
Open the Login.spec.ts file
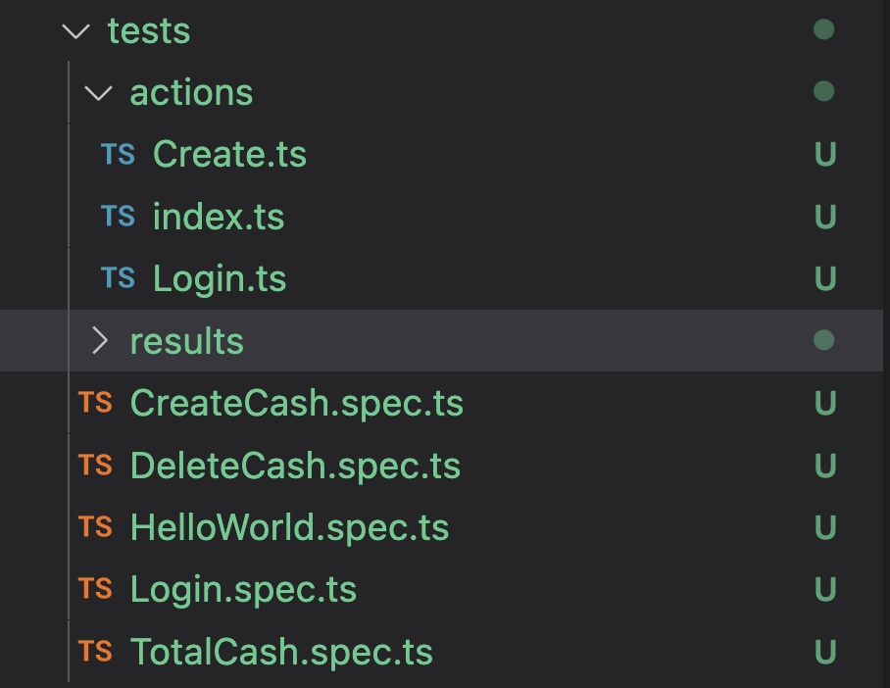pyautogui.click(x=243, y=589)
